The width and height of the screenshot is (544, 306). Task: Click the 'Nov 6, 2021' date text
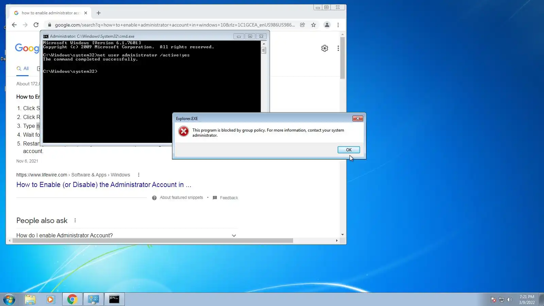pyautogui.click(x=27, y=161)
